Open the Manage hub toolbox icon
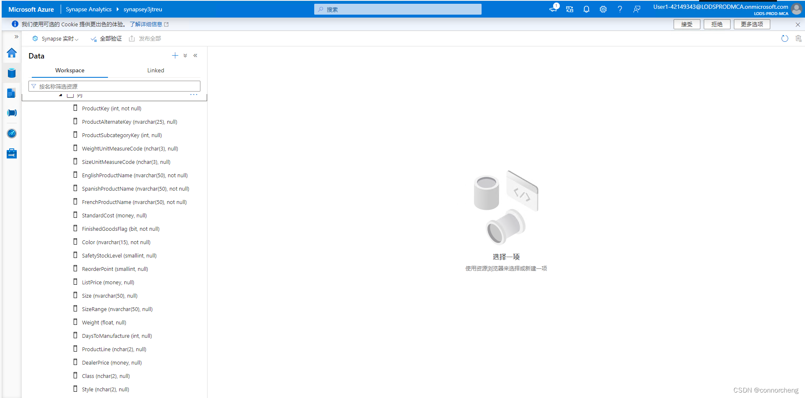 11,153
